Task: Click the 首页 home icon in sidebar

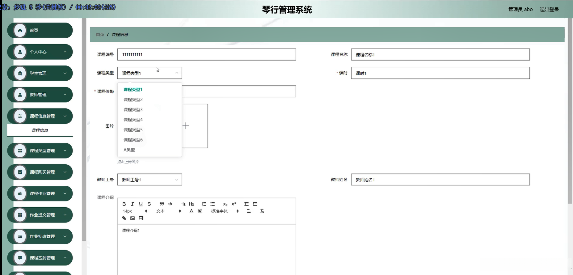Action: (20, 30)
